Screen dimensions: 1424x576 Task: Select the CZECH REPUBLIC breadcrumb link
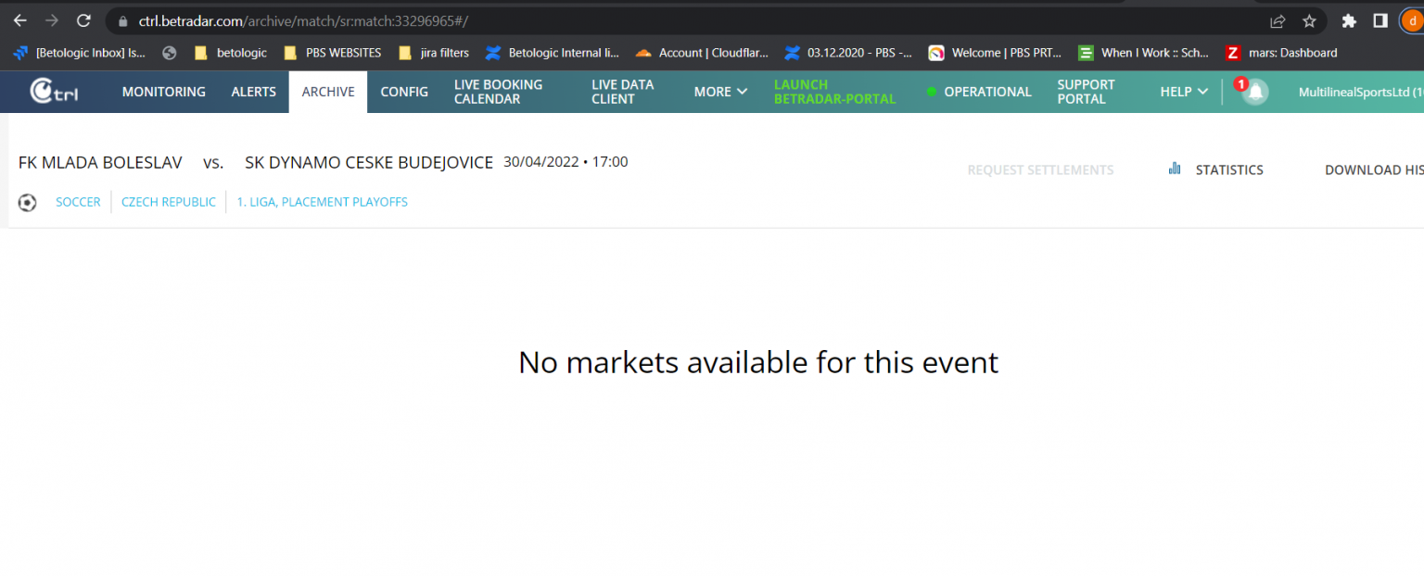point(169,202)
